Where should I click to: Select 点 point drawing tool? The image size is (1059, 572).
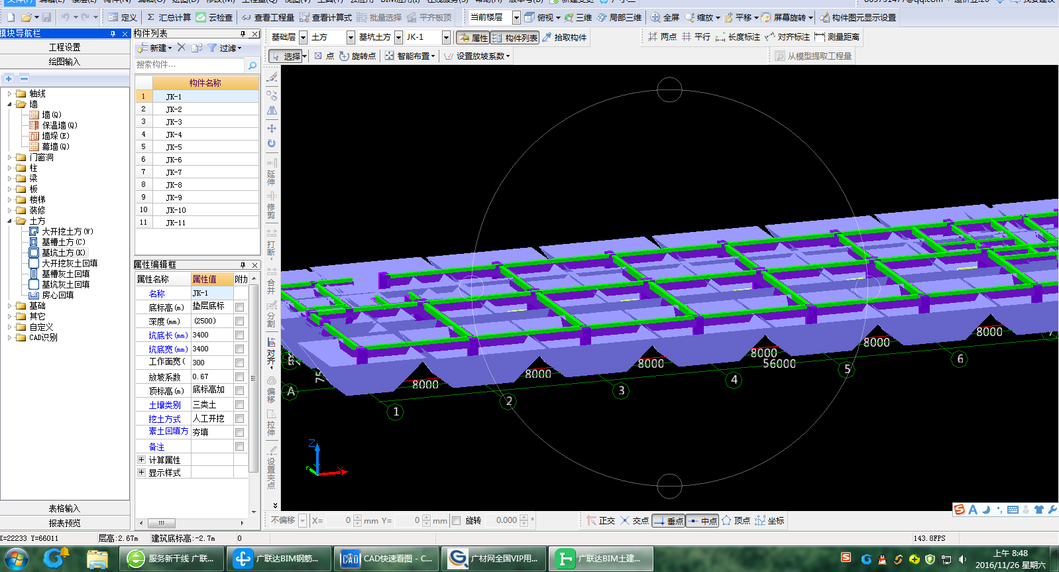click(x=324, y=56)
